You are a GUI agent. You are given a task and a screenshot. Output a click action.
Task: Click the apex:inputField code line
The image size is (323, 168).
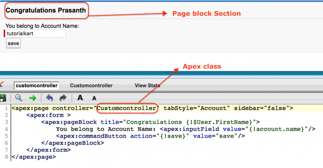185,129
